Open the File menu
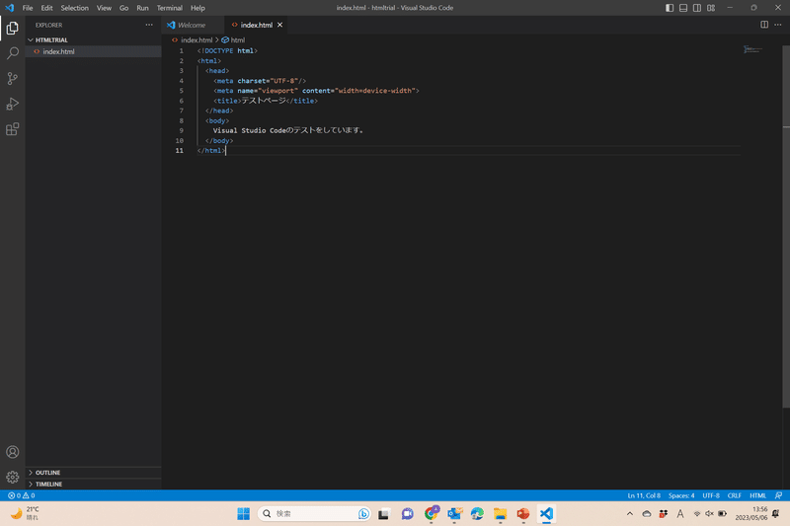This screenshot has width=790, height=526. click(x=28, y=8)
